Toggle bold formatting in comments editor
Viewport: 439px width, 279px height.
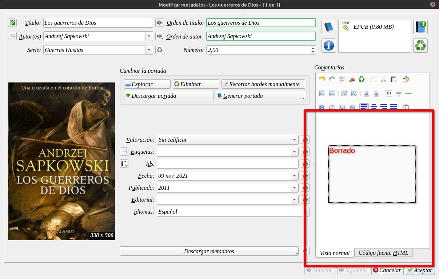[322, 107]
